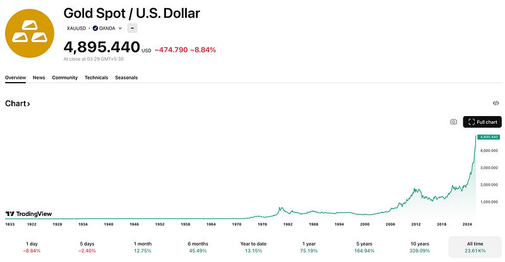
Task: Click the fullscreen icon in Full chart
Action: coord(472,122)
